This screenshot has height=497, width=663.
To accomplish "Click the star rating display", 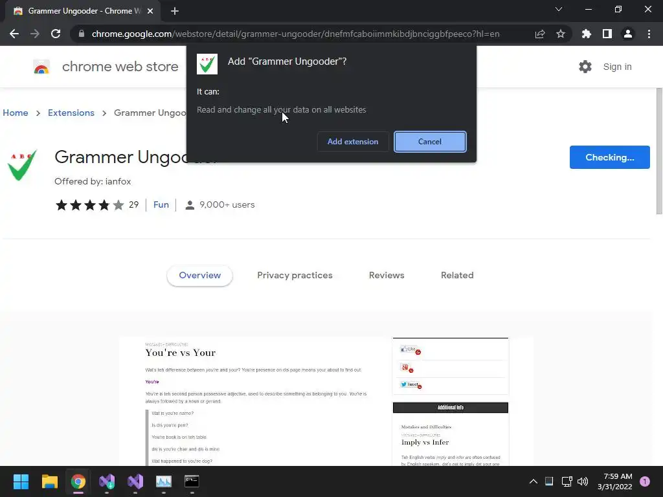I will 89,205.
